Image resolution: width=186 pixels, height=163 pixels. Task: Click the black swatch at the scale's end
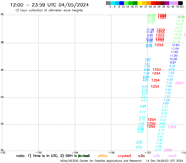[x=180, y=3]
